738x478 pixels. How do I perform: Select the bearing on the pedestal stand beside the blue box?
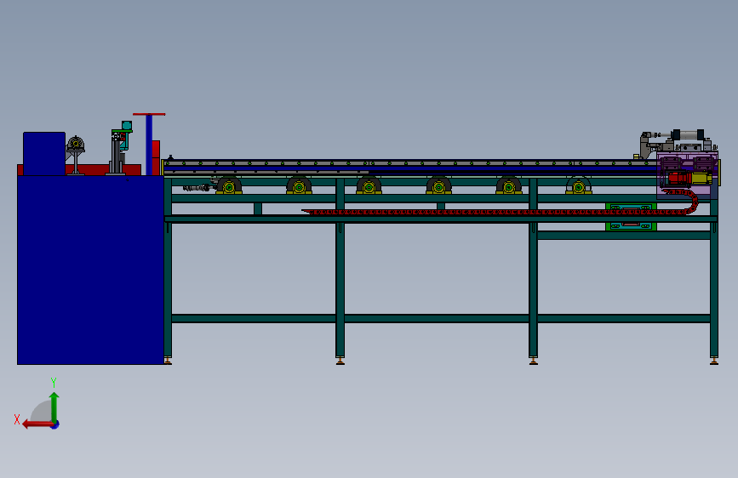point(75,144)
